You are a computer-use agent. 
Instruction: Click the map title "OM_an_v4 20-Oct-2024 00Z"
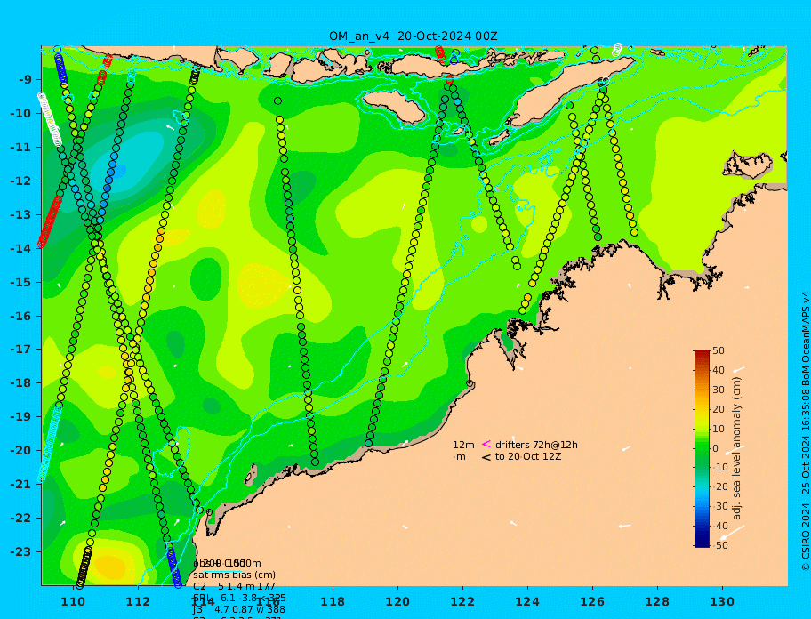click(x=414, y=36)
